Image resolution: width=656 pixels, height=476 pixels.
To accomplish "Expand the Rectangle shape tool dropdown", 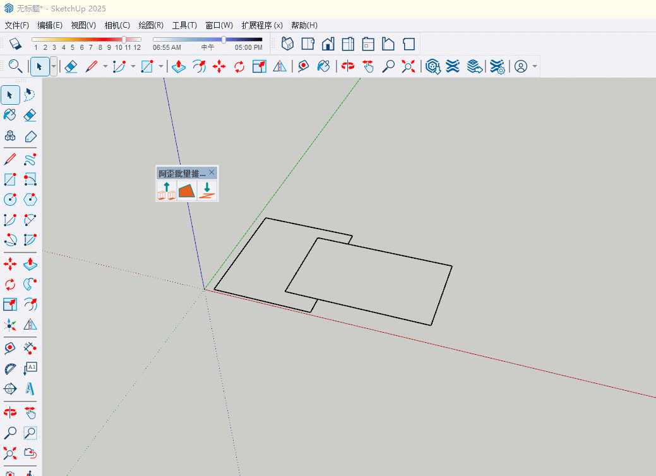I will [161, 66].
